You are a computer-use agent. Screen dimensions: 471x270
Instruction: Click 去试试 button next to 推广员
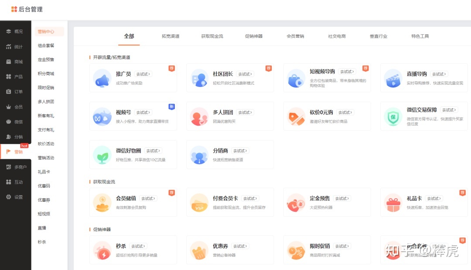(143, 74)
